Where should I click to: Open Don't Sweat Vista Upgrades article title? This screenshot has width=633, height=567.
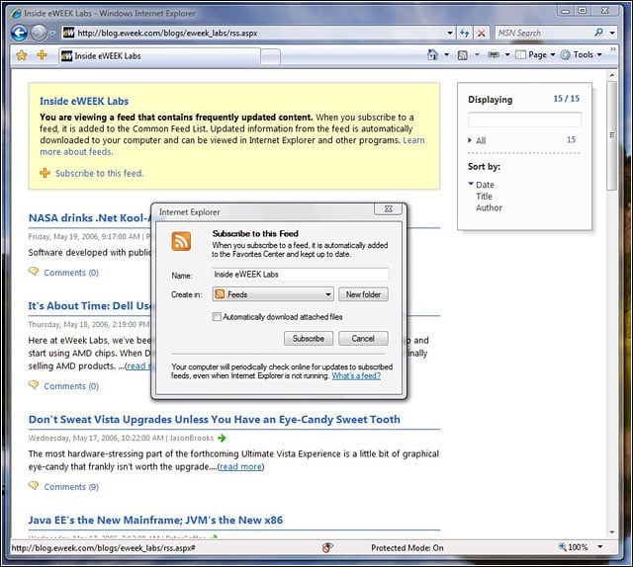[x=215, y=420]
